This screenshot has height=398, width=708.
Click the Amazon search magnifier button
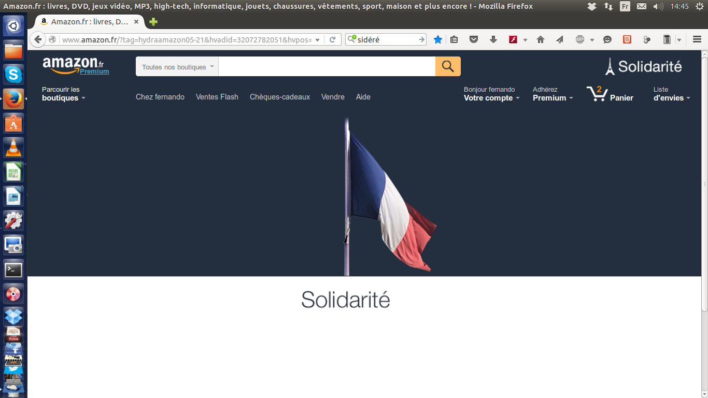coord(448,66)
